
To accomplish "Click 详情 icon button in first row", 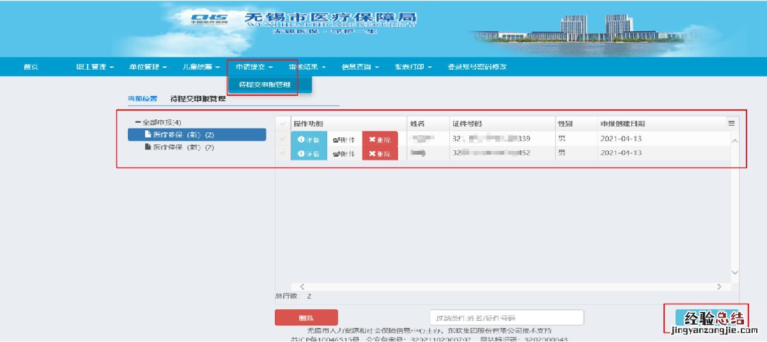I will point(308,139).
